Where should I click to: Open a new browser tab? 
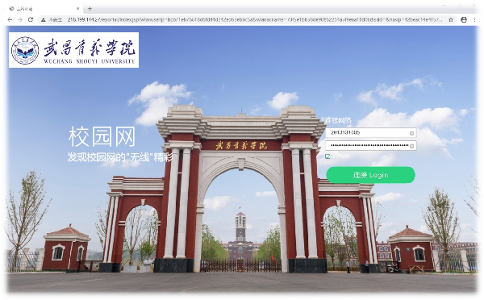(90, 9)
